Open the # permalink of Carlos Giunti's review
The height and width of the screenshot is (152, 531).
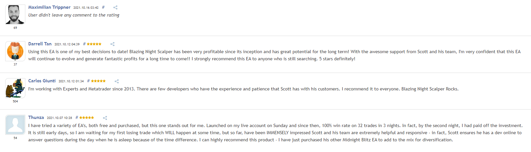pos(88,81)
